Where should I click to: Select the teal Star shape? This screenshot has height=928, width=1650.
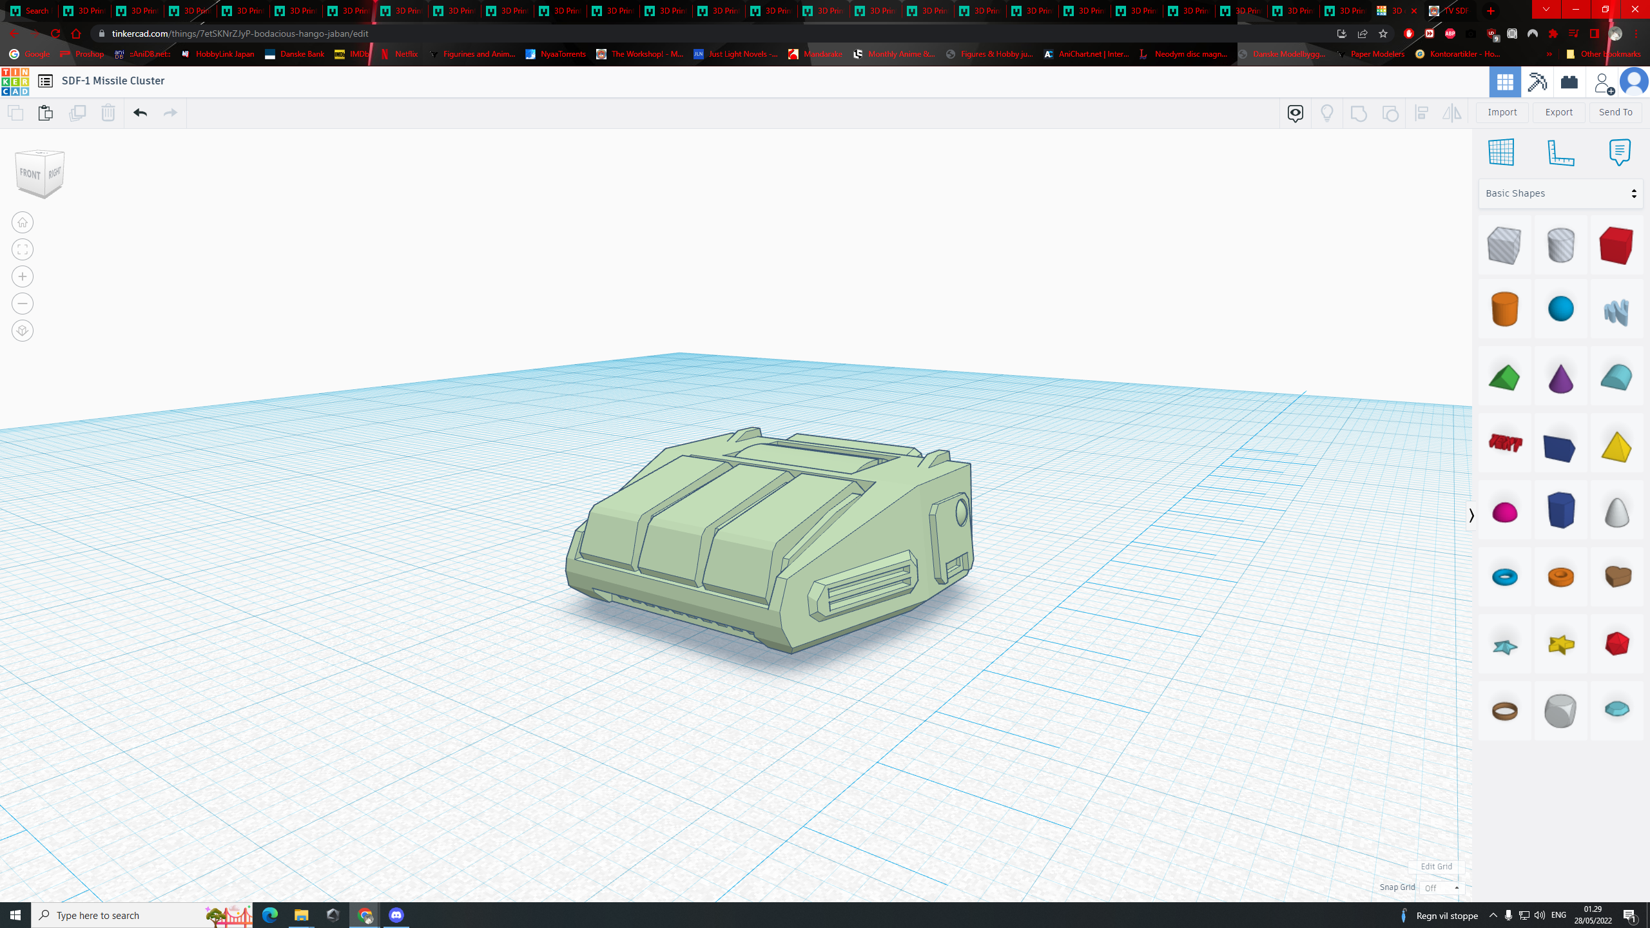point(1504,646)
